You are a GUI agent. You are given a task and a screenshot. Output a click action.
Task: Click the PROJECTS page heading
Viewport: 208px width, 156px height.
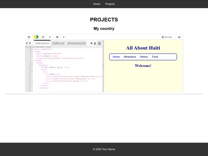(x=104, y=20)
